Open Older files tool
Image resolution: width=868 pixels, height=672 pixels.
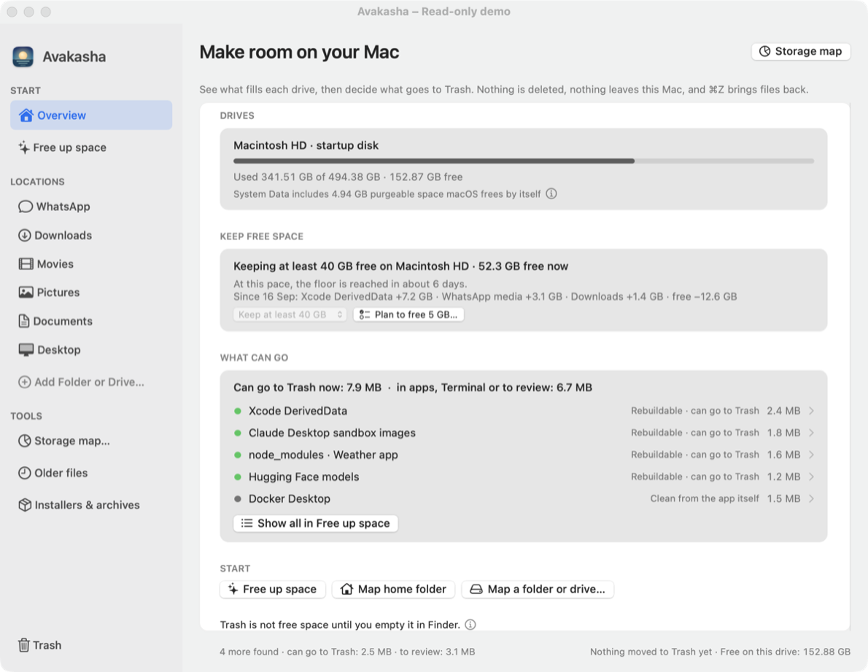(91, 473)
